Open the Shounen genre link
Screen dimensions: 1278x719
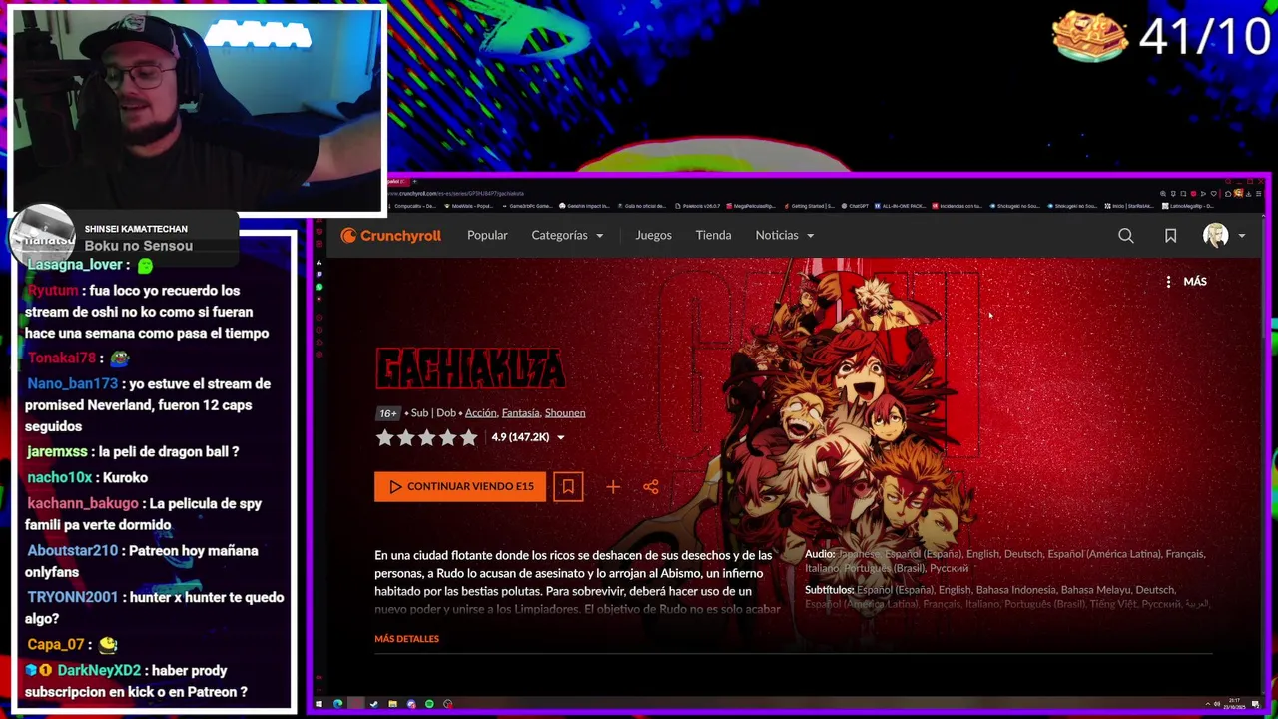click(x=565, y=413)
